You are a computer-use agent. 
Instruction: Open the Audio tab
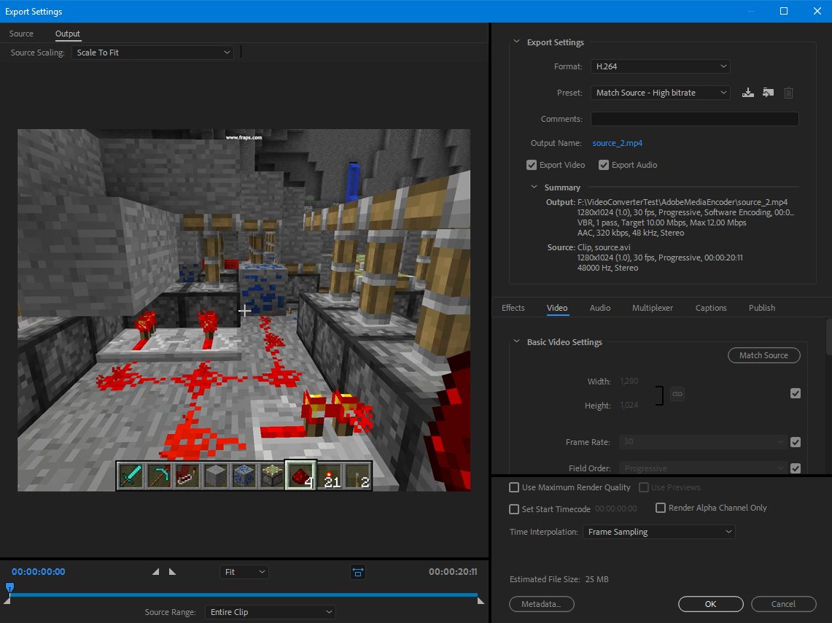coord(600,308)
